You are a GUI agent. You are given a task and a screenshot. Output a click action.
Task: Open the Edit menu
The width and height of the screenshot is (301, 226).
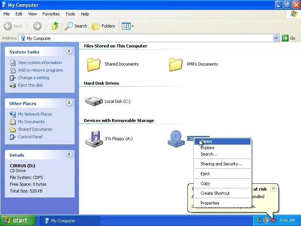point(19,14)
